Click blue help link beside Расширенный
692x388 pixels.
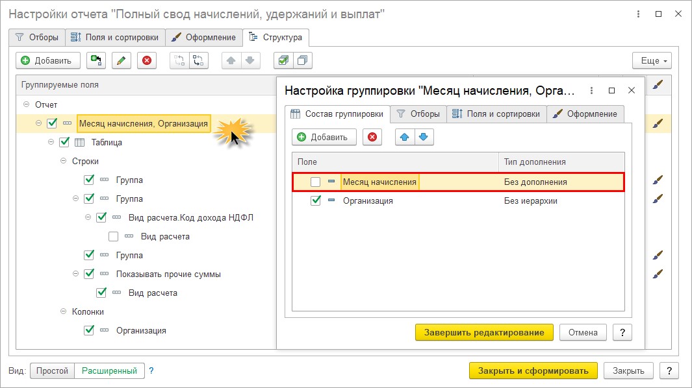point(151,370)
